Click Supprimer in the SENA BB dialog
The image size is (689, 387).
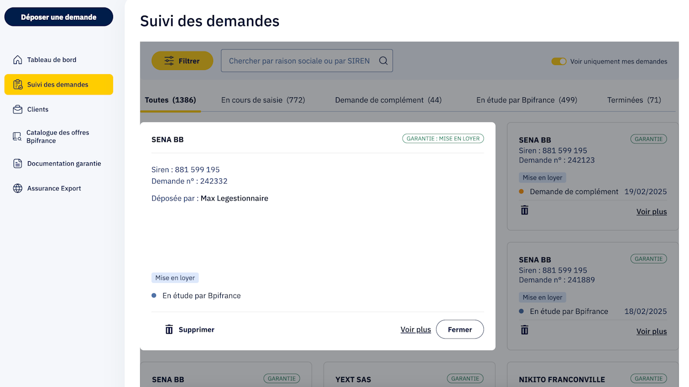click(189, 329)
